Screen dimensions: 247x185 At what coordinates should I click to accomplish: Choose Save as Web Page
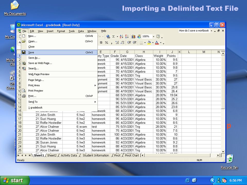(x=59, y=63)
